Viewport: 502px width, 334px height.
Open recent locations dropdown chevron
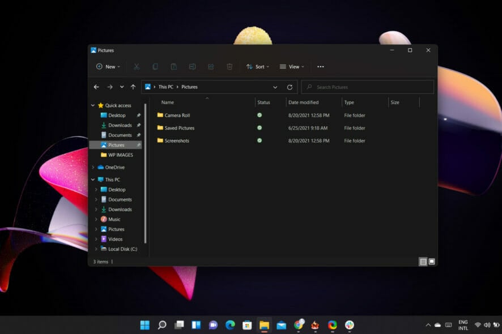[122, 87]
